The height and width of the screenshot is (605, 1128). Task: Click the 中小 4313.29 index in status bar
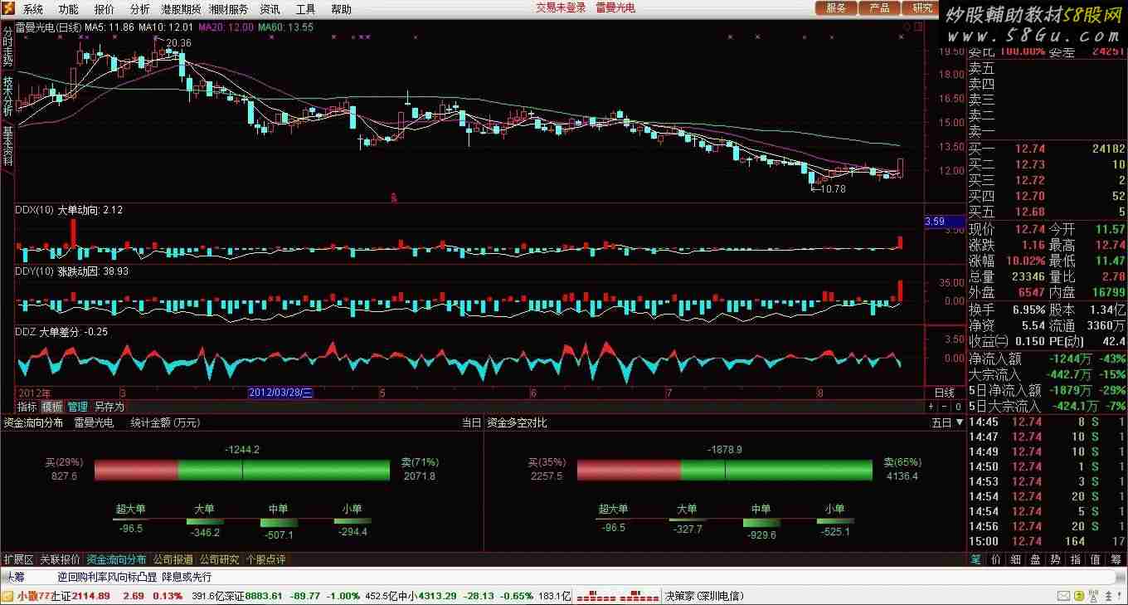[x=428, y=596]
